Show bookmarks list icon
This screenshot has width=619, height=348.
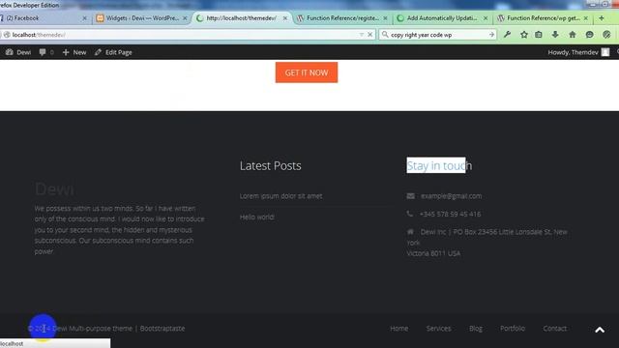click(539, 35)
